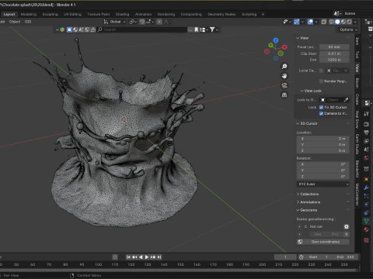Toggle X-ray view icon
Screen dimensions: 373x279
tap(323, 22)
